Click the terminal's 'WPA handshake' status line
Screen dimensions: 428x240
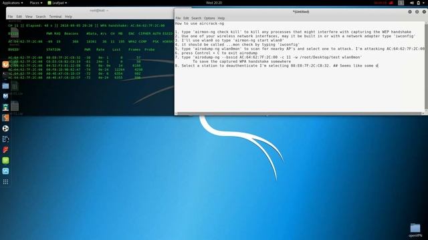pyautogui.click(x=86, y=25)
